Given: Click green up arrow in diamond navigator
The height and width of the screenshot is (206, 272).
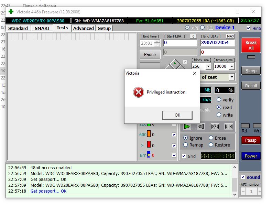Looking at the screenshot, I should (x=175, y=63).
